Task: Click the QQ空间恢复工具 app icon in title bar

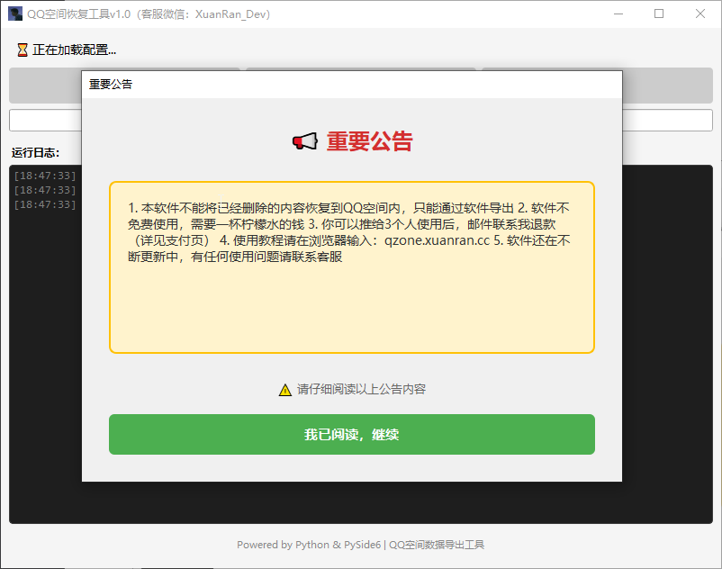Action: (x=15, y=14)
